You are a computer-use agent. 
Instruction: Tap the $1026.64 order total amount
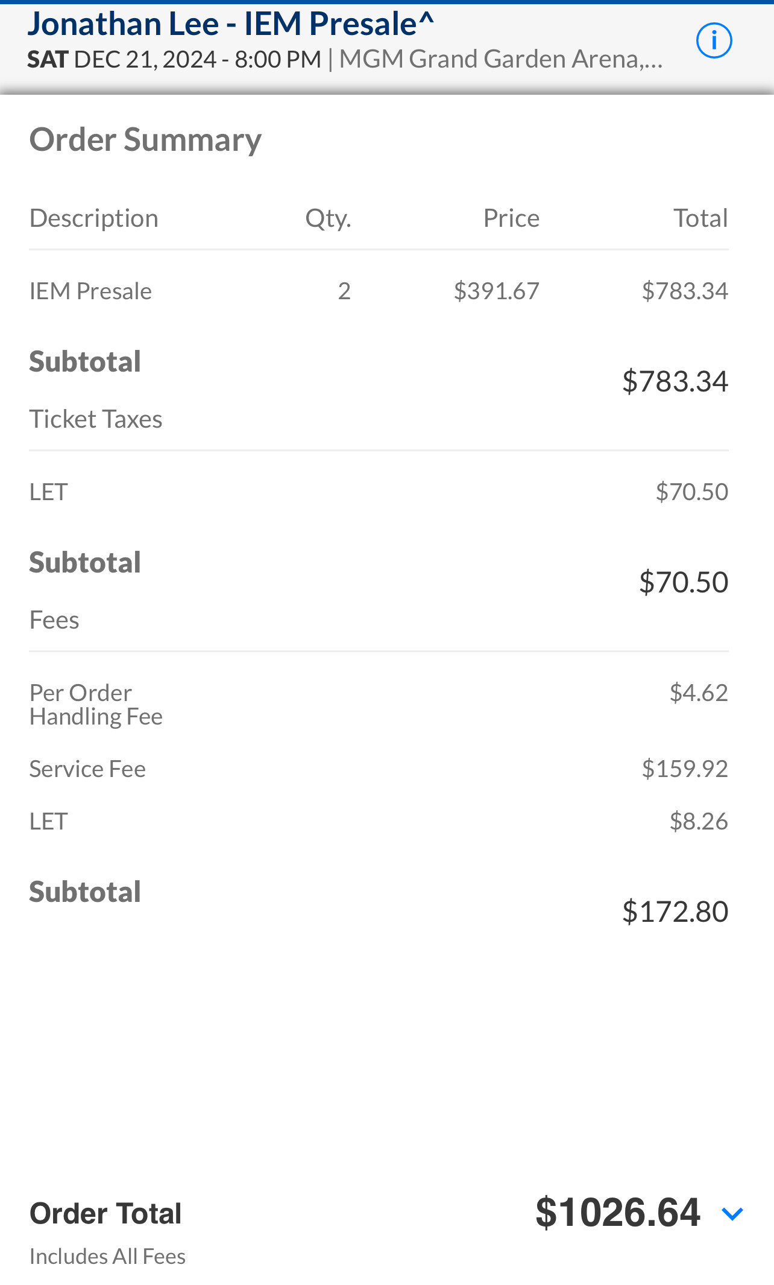coord(618,1213)
